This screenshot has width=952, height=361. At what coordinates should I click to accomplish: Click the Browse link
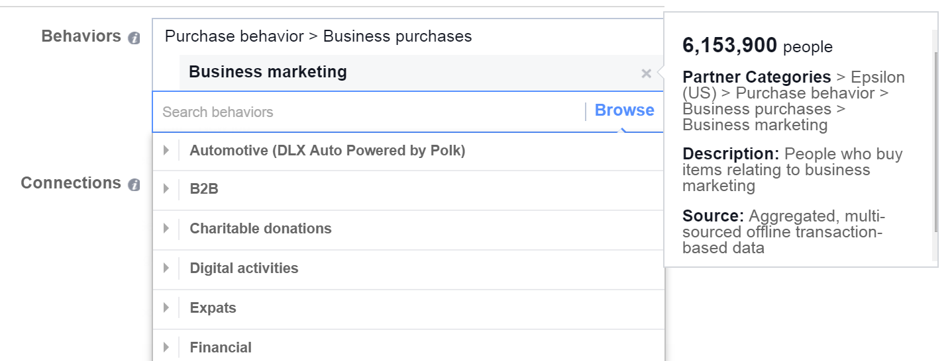point(624,110)
